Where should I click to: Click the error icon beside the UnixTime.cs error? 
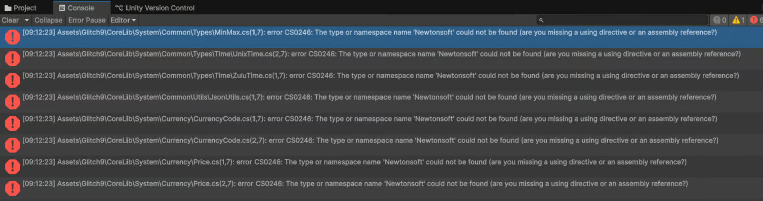click(12, 59)
